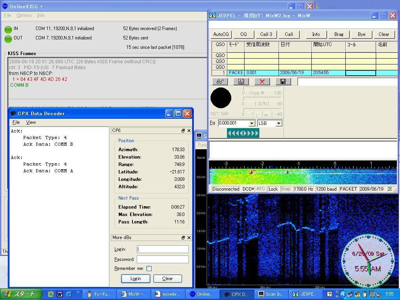Open the Start menu
The width and height of the screenshot is (400, 300).
[21, 294]
